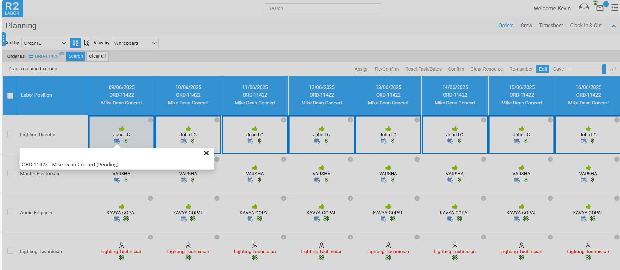Collapse the Planning header with the chevron
Viewport: 620px width, 270px height.
tap(614, 26)
